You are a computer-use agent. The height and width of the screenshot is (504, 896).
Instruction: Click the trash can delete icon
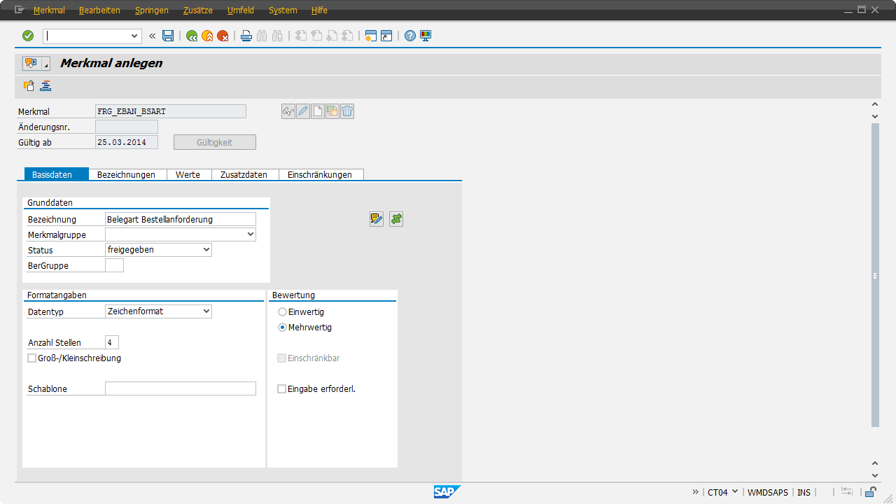[x=347, y=111]
